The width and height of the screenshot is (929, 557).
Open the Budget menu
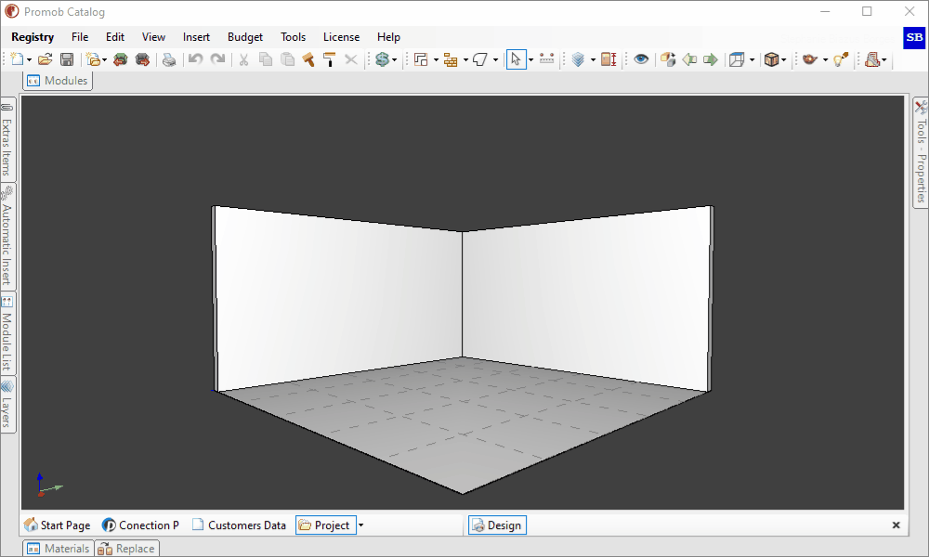click(x=244, y=37)
